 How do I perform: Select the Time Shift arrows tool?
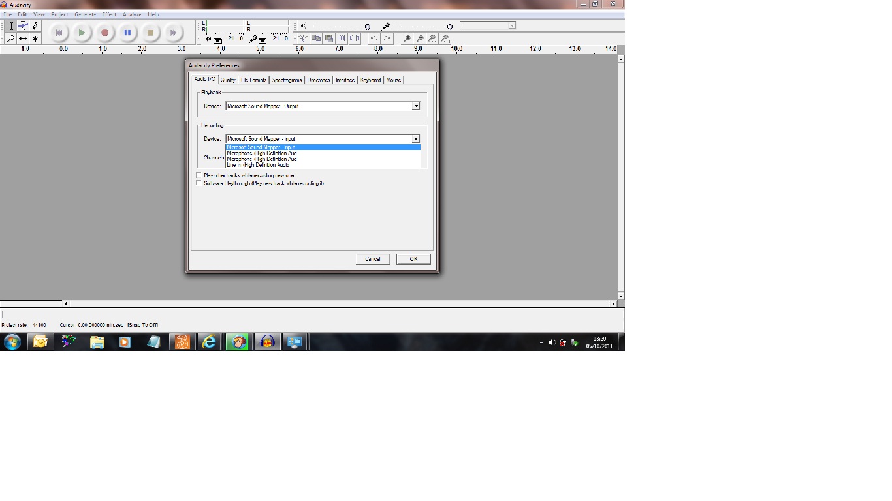pyautogui.click(x=23, y=38)
